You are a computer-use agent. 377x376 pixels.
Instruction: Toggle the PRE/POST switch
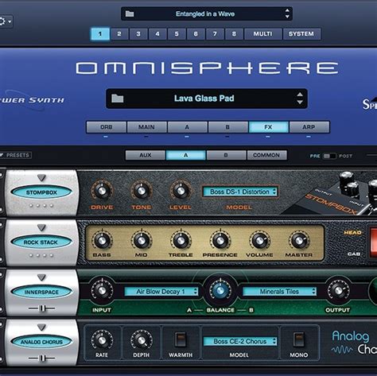(x=329, y=156)
